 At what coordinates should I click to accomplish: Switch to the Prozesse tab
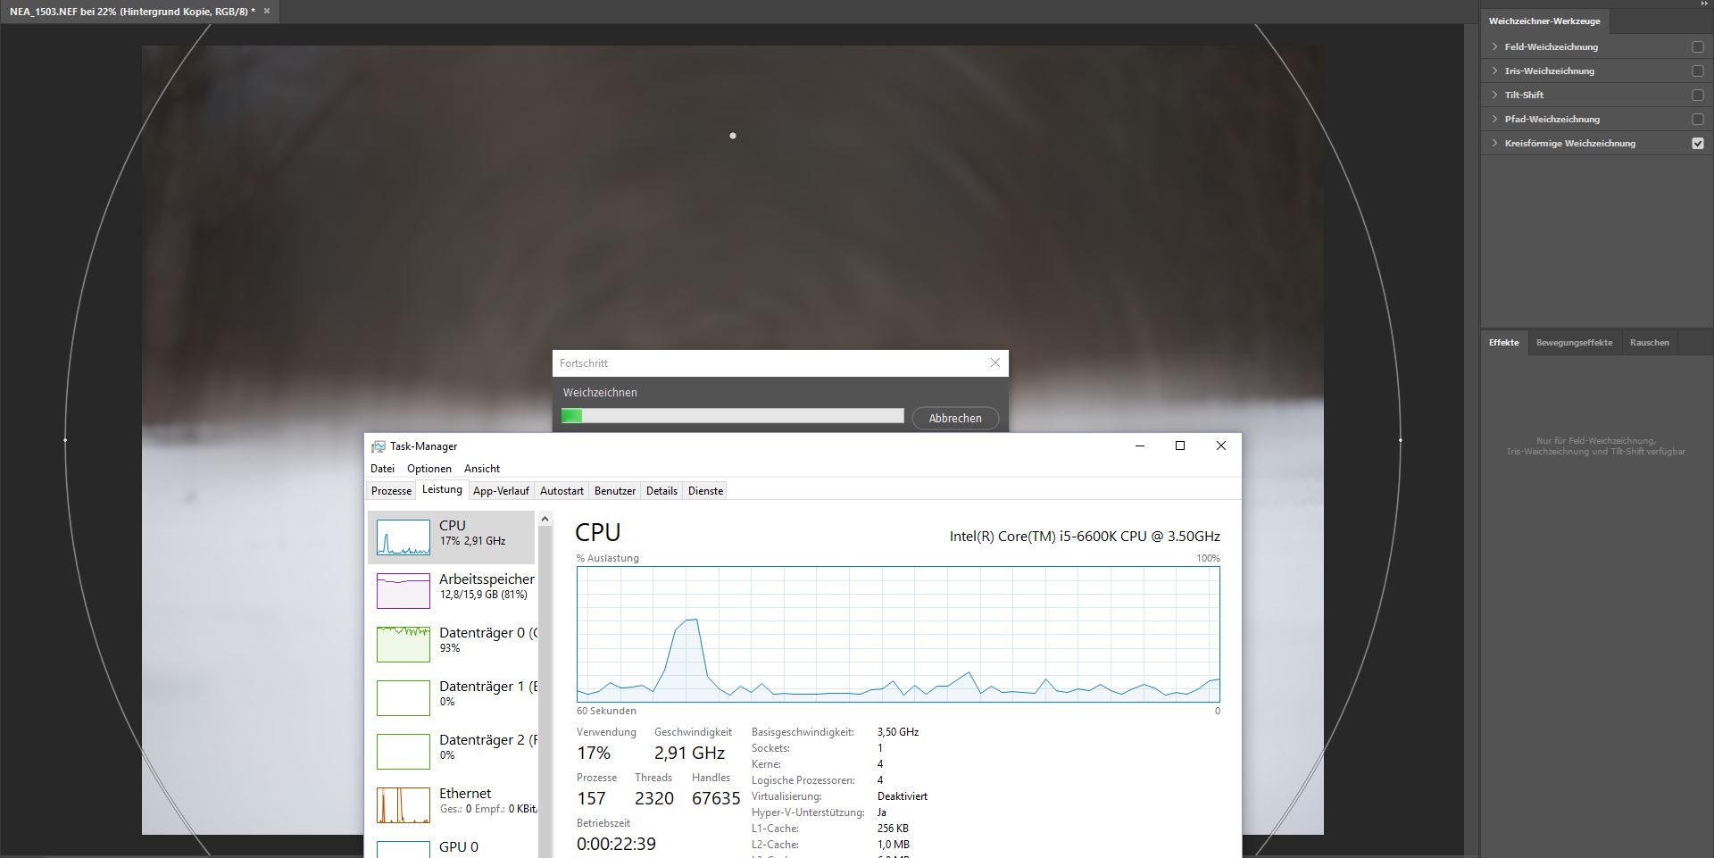tap(391, 491)
